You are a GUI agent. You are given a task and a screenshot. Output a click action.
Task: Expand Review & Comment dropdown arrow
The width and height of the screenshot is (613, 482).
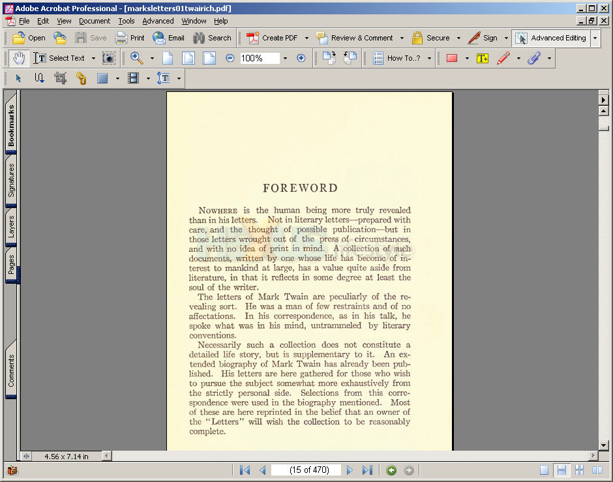tap(402, 38)
